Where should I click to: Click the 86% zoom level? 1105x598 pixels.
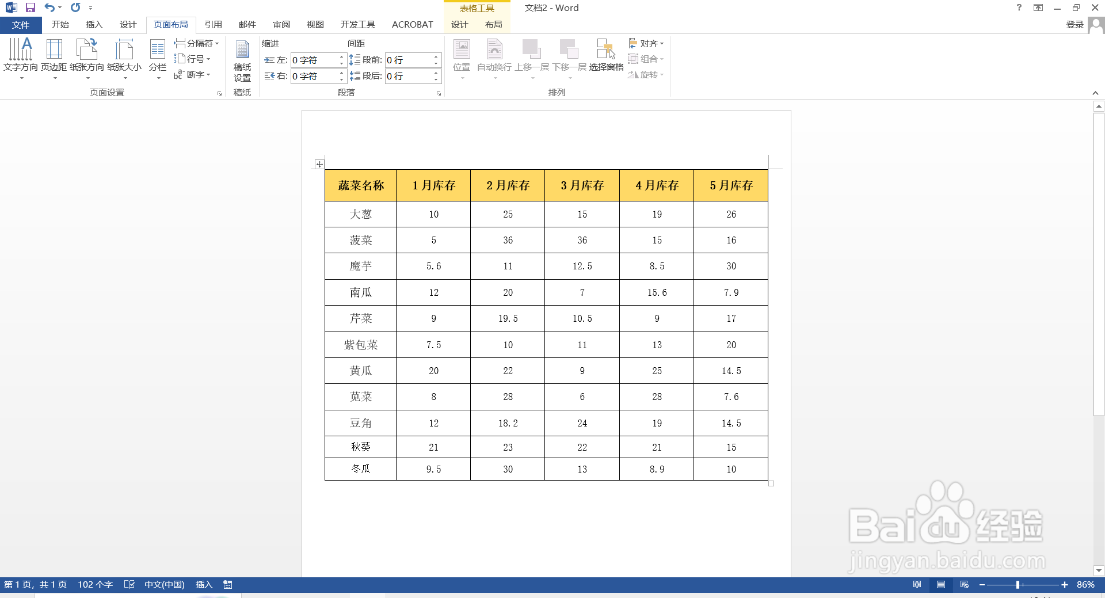[1085, 585]
